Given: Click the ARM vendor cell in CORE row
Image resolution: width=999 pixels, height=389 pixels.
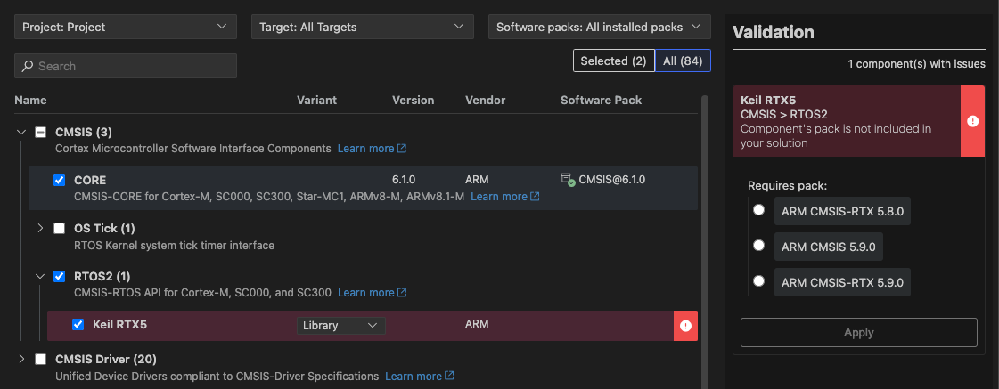Looking at the screenshot, I should click(x=477, y=180).
